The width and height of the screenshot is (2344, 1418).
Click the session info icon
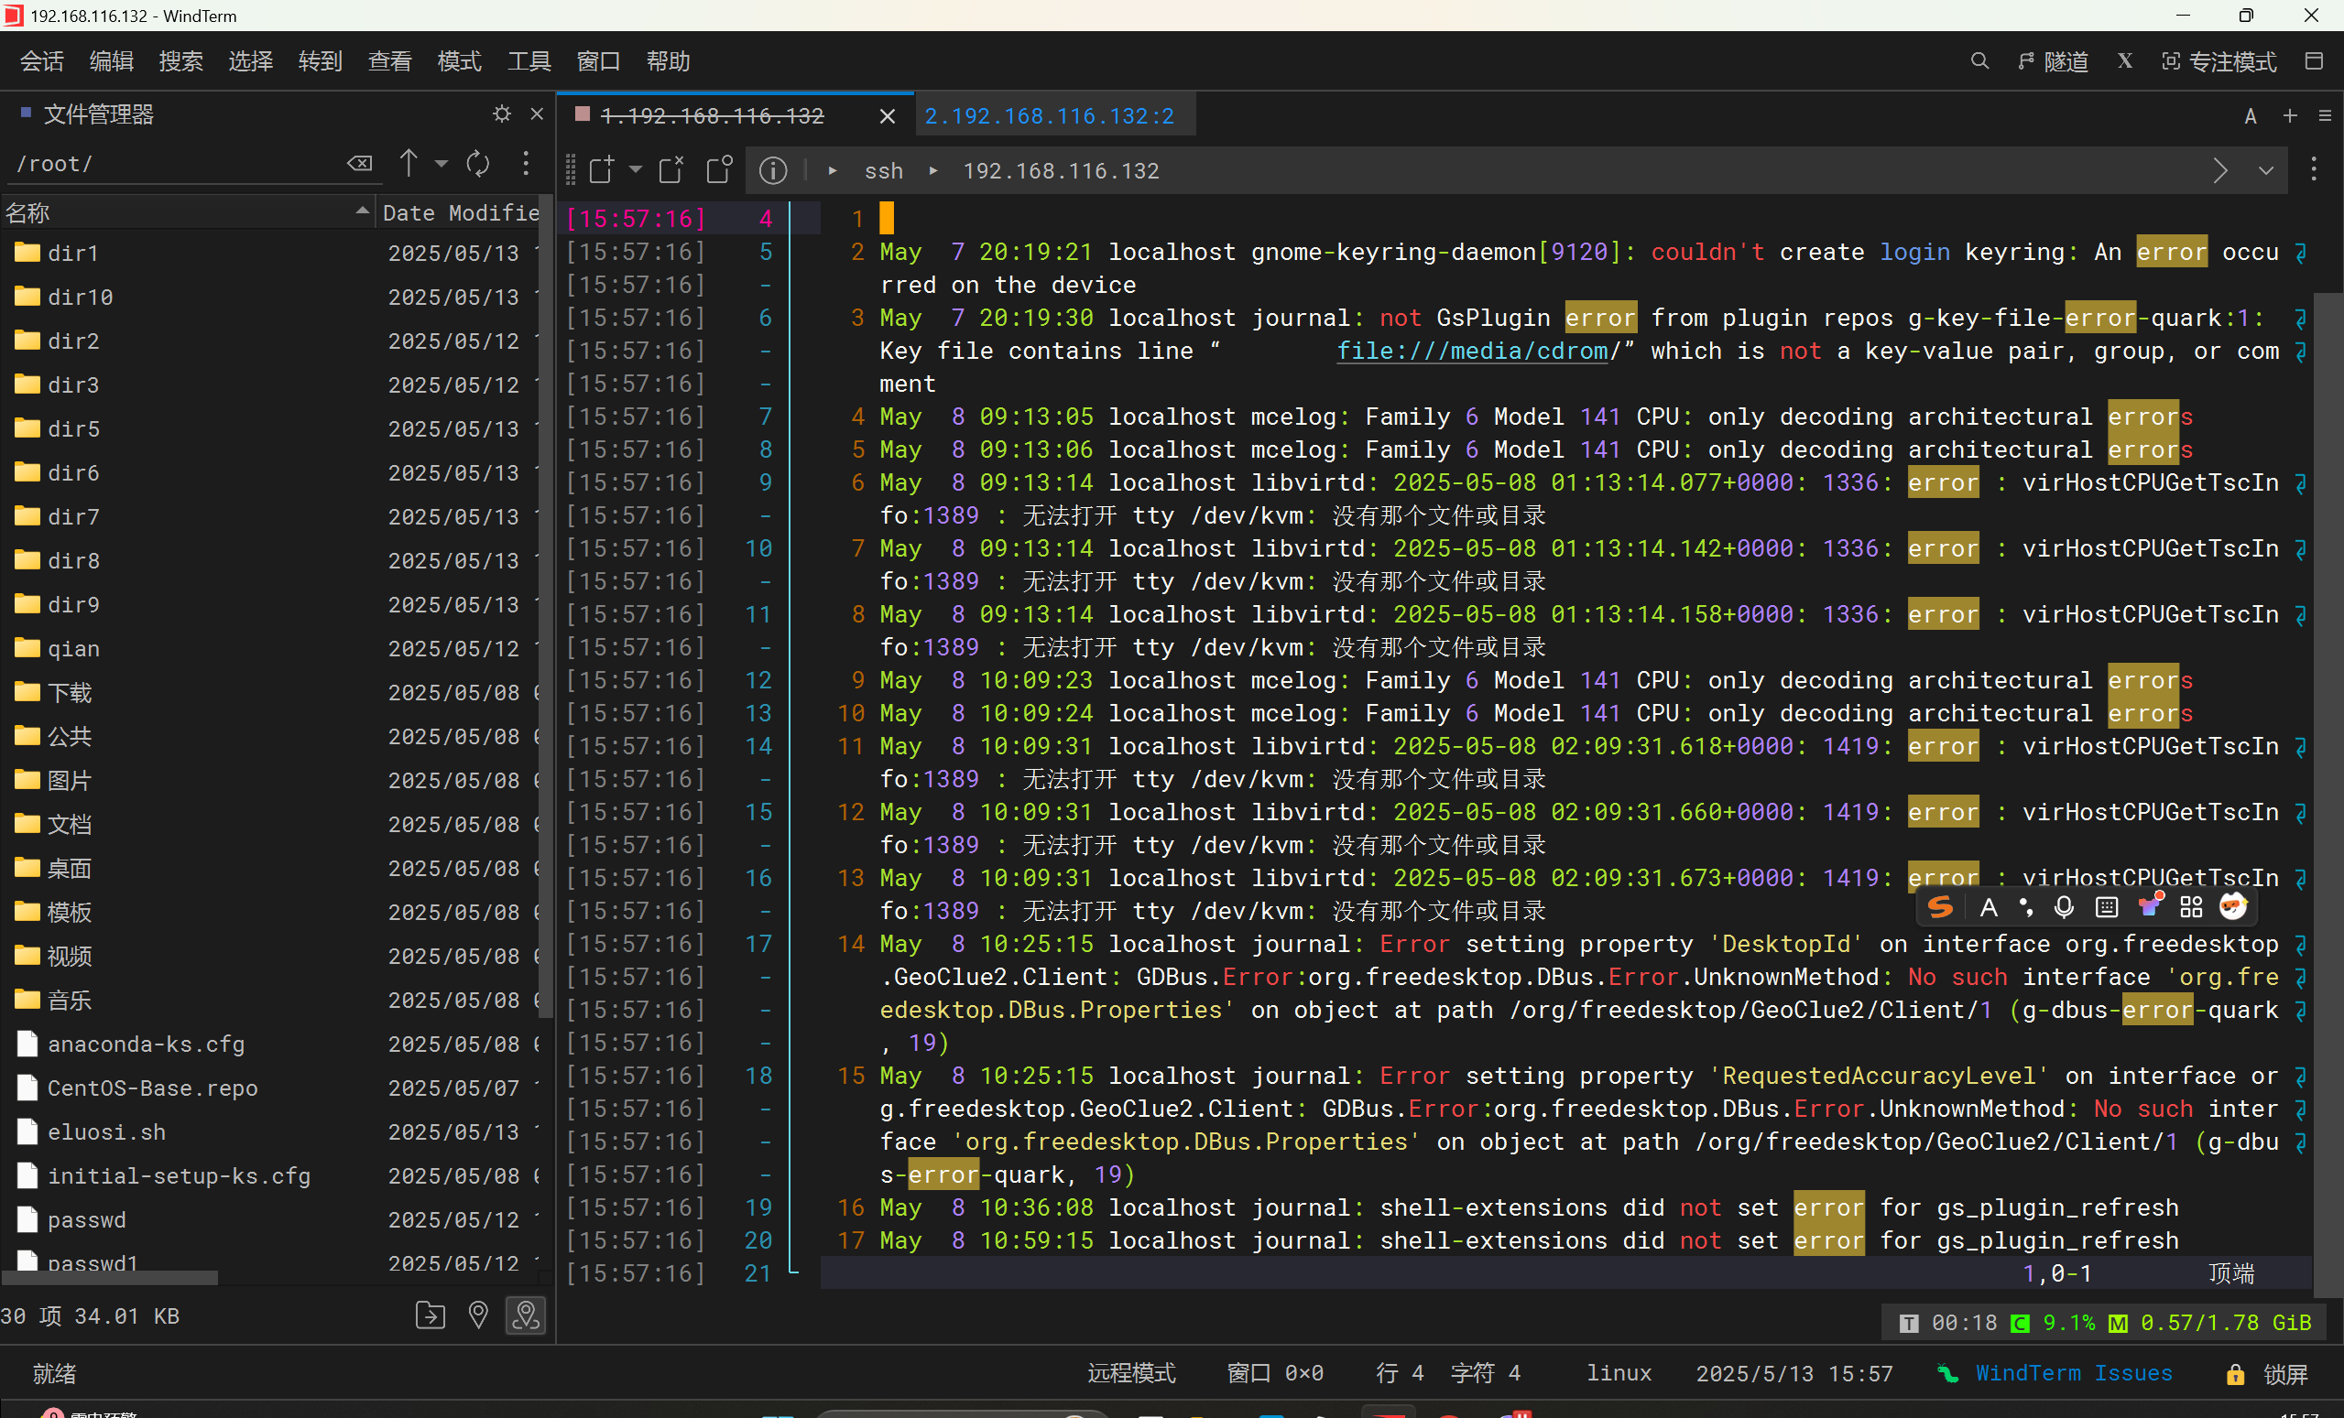(x=772, y=170)
